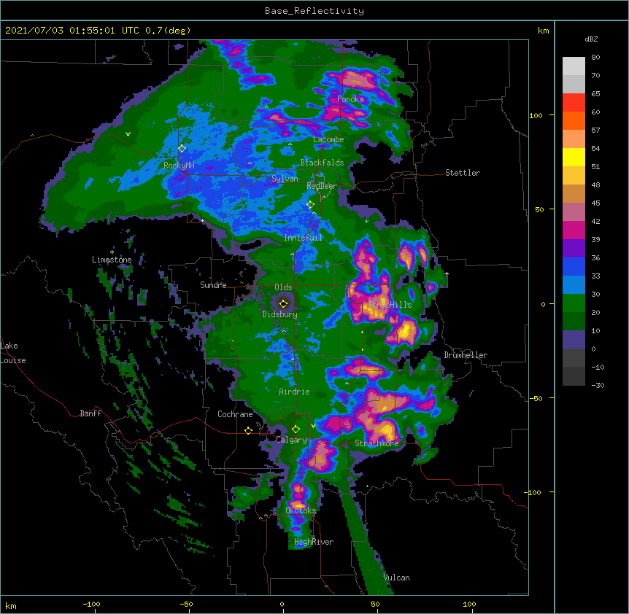Screen dimensions: 629x614
Task: Select the -50 tick on right vertical axis
Action: click(x=536, y=398)
